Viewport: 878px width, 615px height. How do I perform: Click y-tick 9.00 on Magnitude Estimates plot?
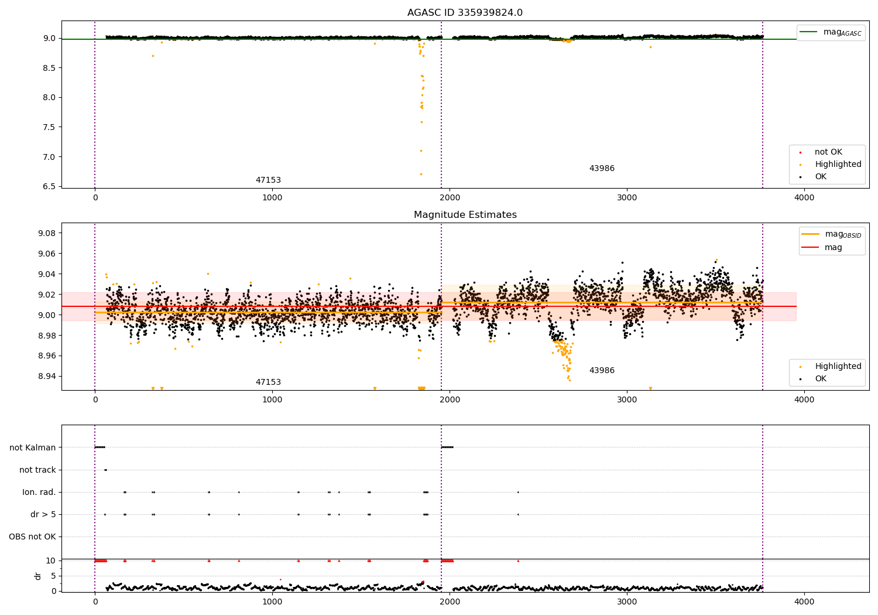[47, 315]
